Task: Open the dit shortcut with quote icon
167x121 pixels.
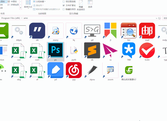Action: click(37, 32)
